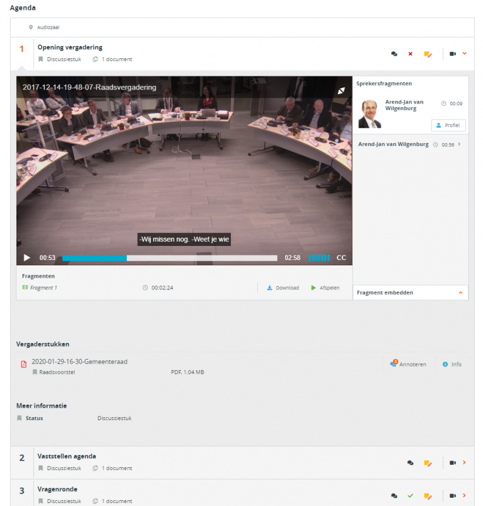
Task: Click Afspelen to play Fragment 1
Action: 325,288
